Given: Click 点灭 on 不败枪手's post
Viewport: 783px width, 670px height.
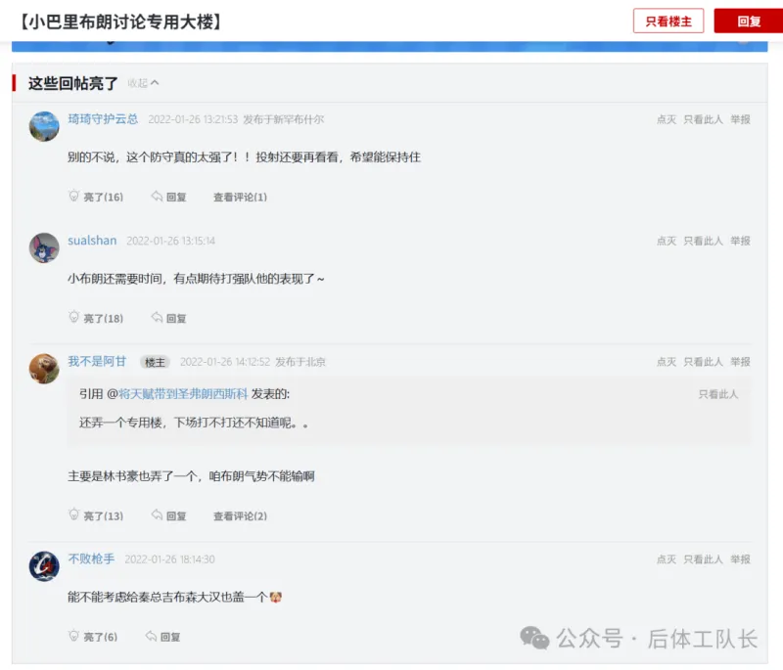Looking at the screenshot, I should click(667, 559).
